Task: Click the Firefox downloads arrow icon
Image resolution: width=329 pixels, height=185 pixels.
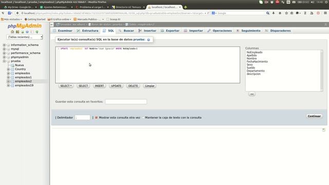Action: point(273,13)
